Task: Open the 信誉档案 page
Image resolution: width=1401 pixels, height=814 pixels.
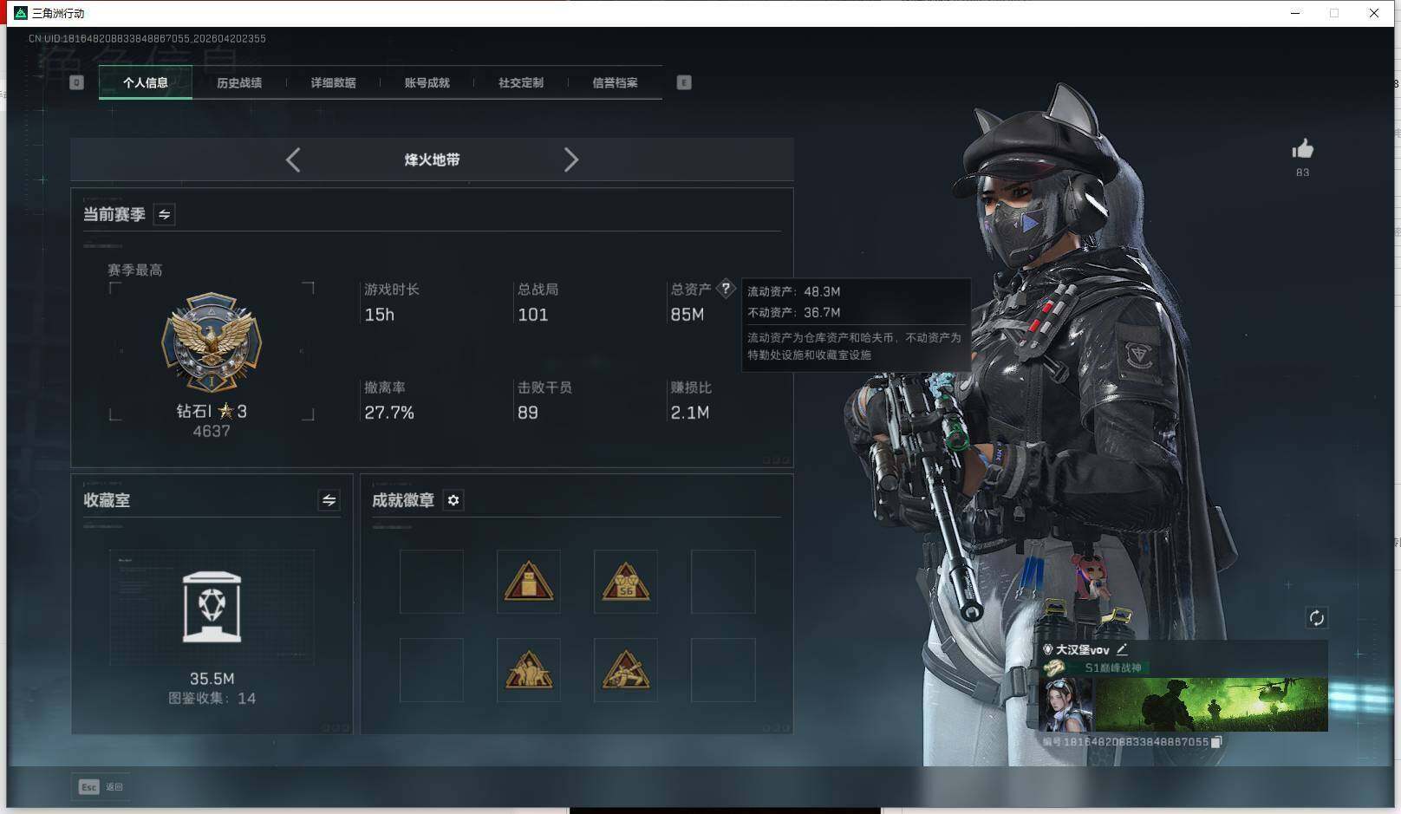Action: [x=615, y=82]
